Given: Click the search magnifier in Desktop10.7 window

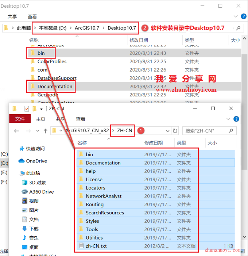Looking at the screenshot, I should (238, 28).
